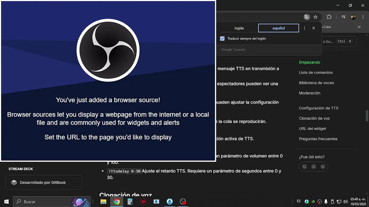Rate page with the sad face icon

[x=323, y=166]
